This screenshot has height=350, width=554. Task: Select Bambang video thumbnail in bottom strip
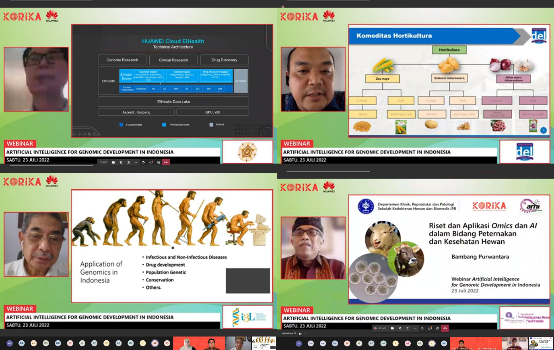(x=515, y=343)
